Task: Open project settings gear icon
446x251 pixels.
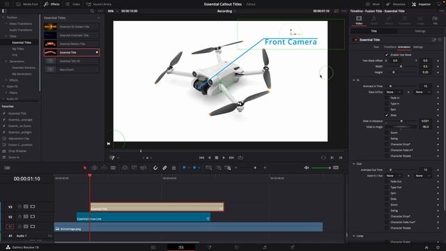Action: tap(438, 248)
